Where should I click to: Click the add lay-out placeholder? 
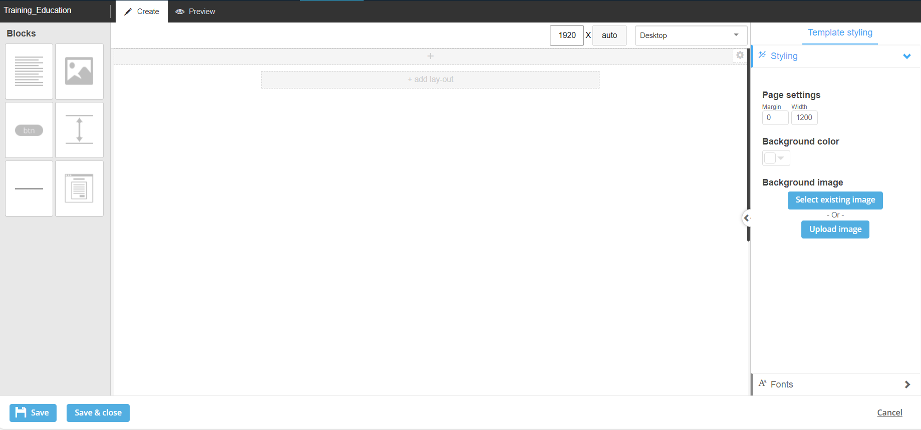pyautogui.click(x=430, y=79)
